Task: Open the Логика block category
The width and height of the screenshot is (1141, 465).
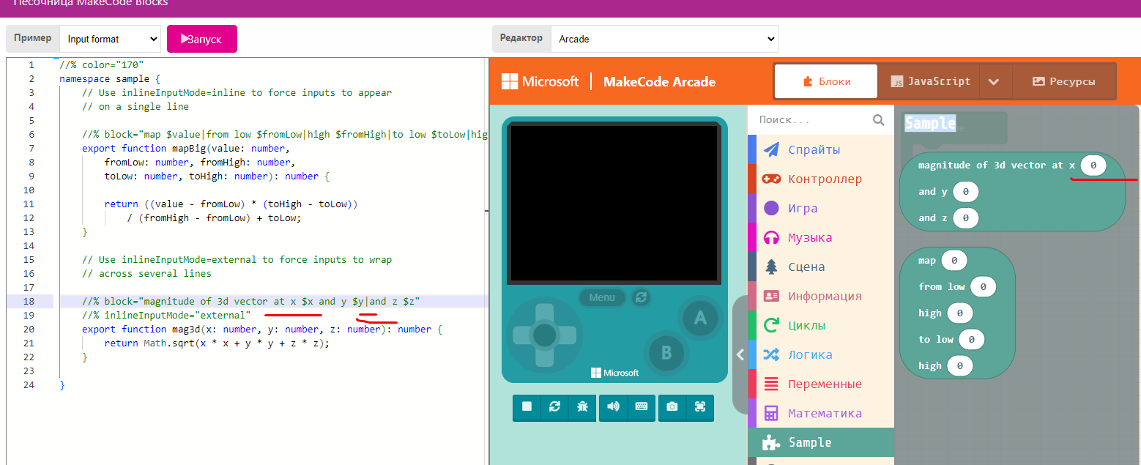Action: 821,354
